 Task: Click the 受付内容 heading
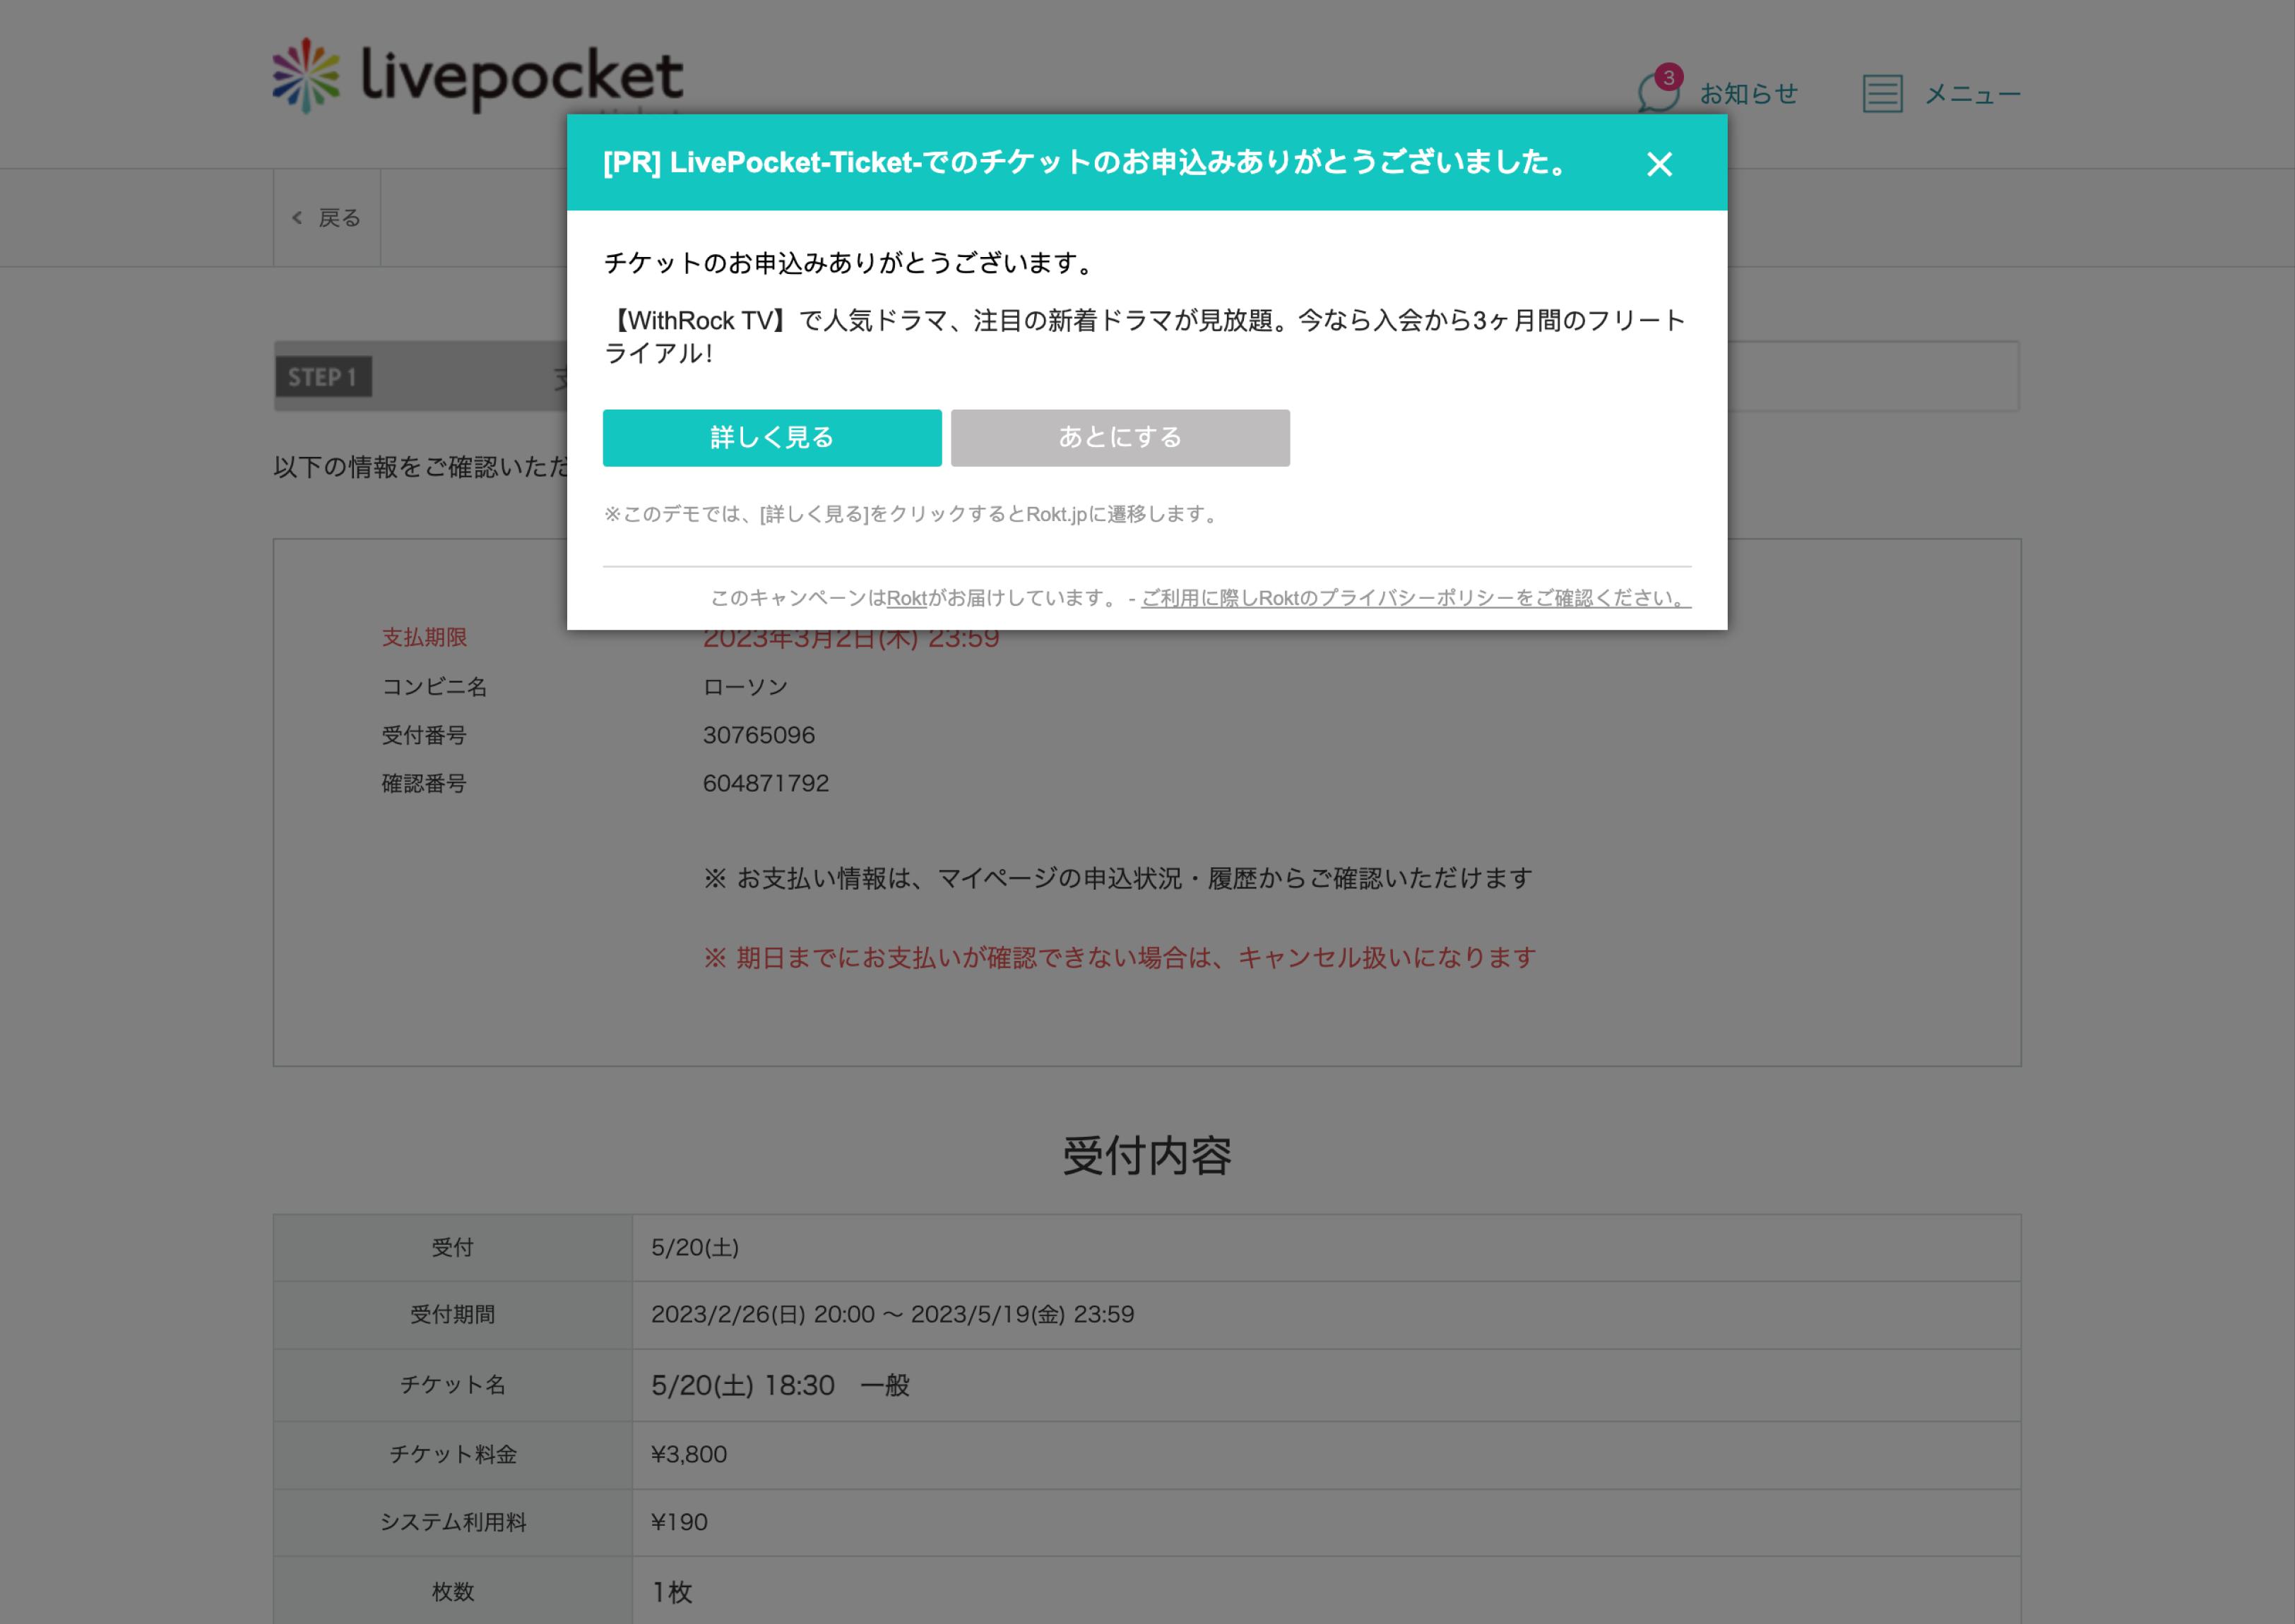coord(1146,1156)
